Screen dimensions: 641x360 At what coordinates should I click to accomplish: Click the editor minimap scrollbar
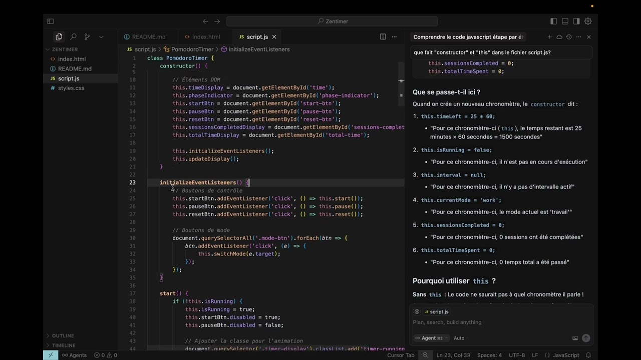click(401, 84)
